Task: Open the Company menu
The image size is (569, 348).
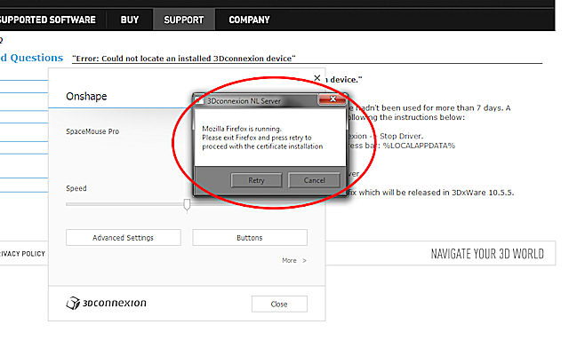Action: (249, 20)
